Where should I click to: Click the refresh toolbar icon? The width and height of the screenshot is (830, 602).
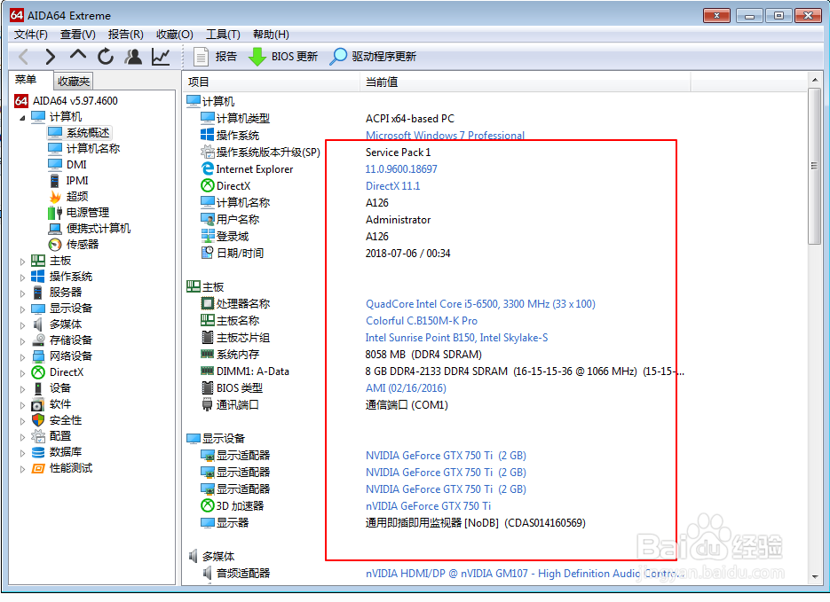point(106,57)
